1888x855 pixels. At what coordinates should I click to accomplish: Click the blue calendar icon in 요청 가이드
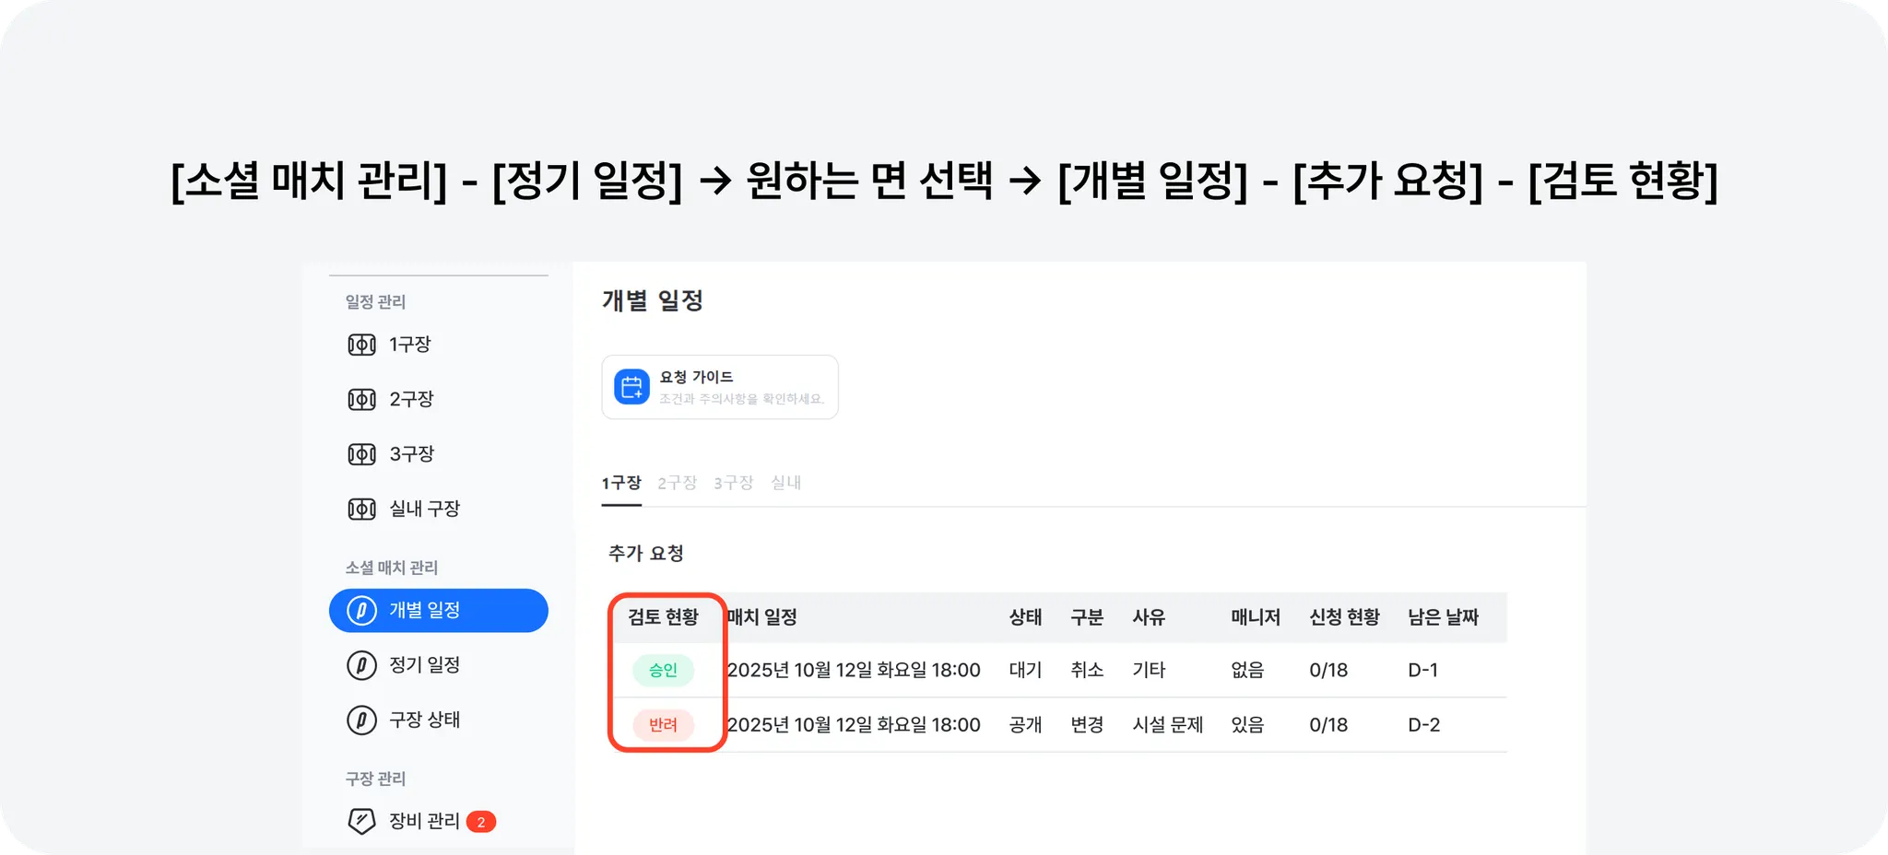(x=631, y=387)
